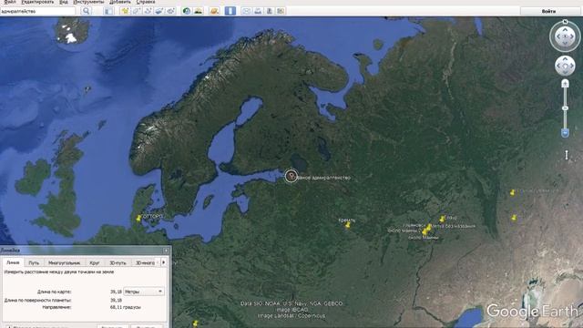Pan map with move up arrow

565,59
